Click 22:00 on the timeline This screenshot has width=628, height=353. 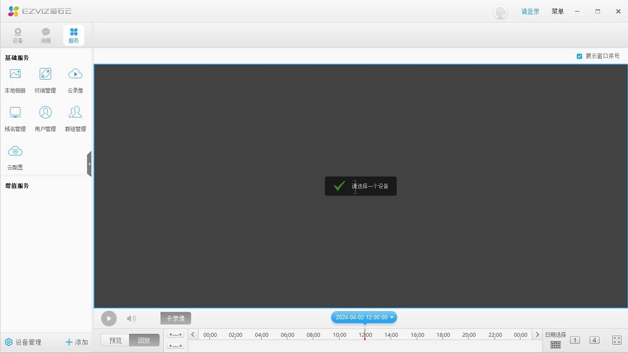[495, 335]
